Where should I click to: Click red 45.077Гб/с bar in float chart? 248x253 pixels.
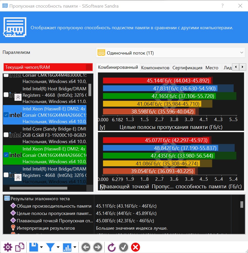coord(156,140)
